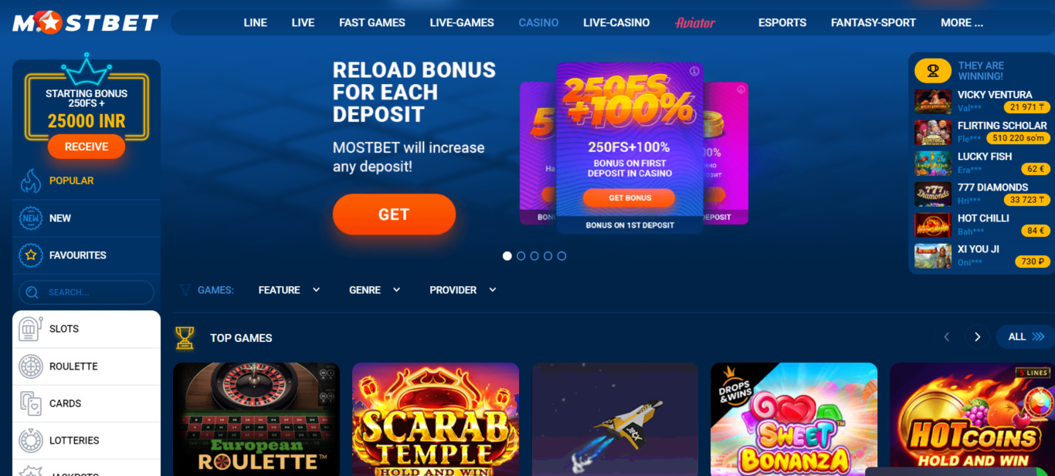Image resolution: width=1055 pixels, height=476 pixels.
Task: Focus the game search field
Action: pyautogui.click(x=87, y=292)
